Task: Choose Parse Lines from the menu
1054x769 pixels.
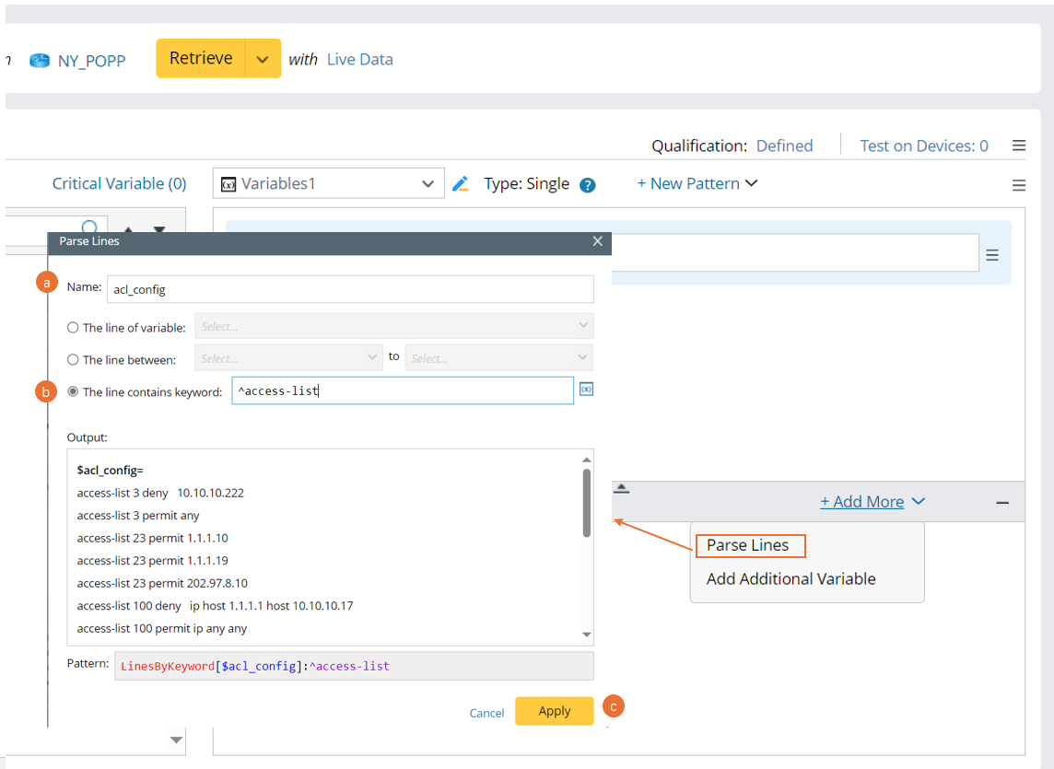Action: 748,545
